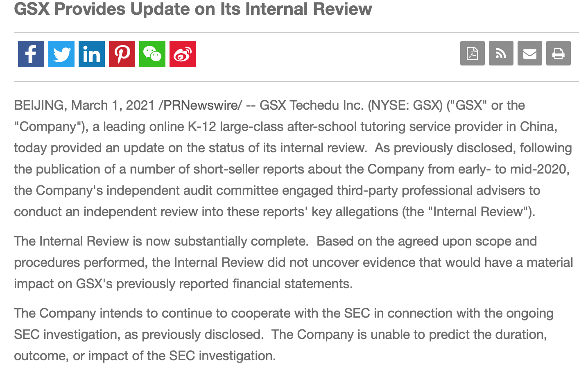Pin the article on Pinterest
The image size is (588, 370).
click(122, 54)
